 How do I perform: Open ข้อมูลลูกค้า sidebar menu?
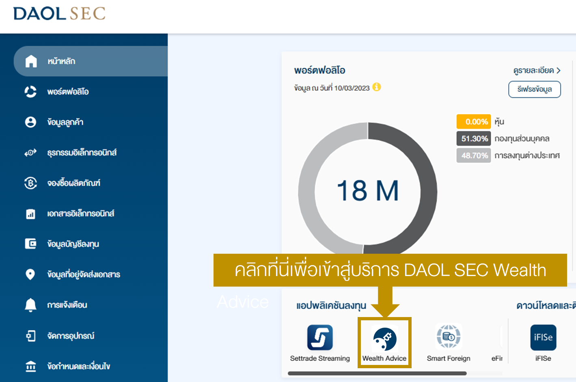[x=65, y=122]
